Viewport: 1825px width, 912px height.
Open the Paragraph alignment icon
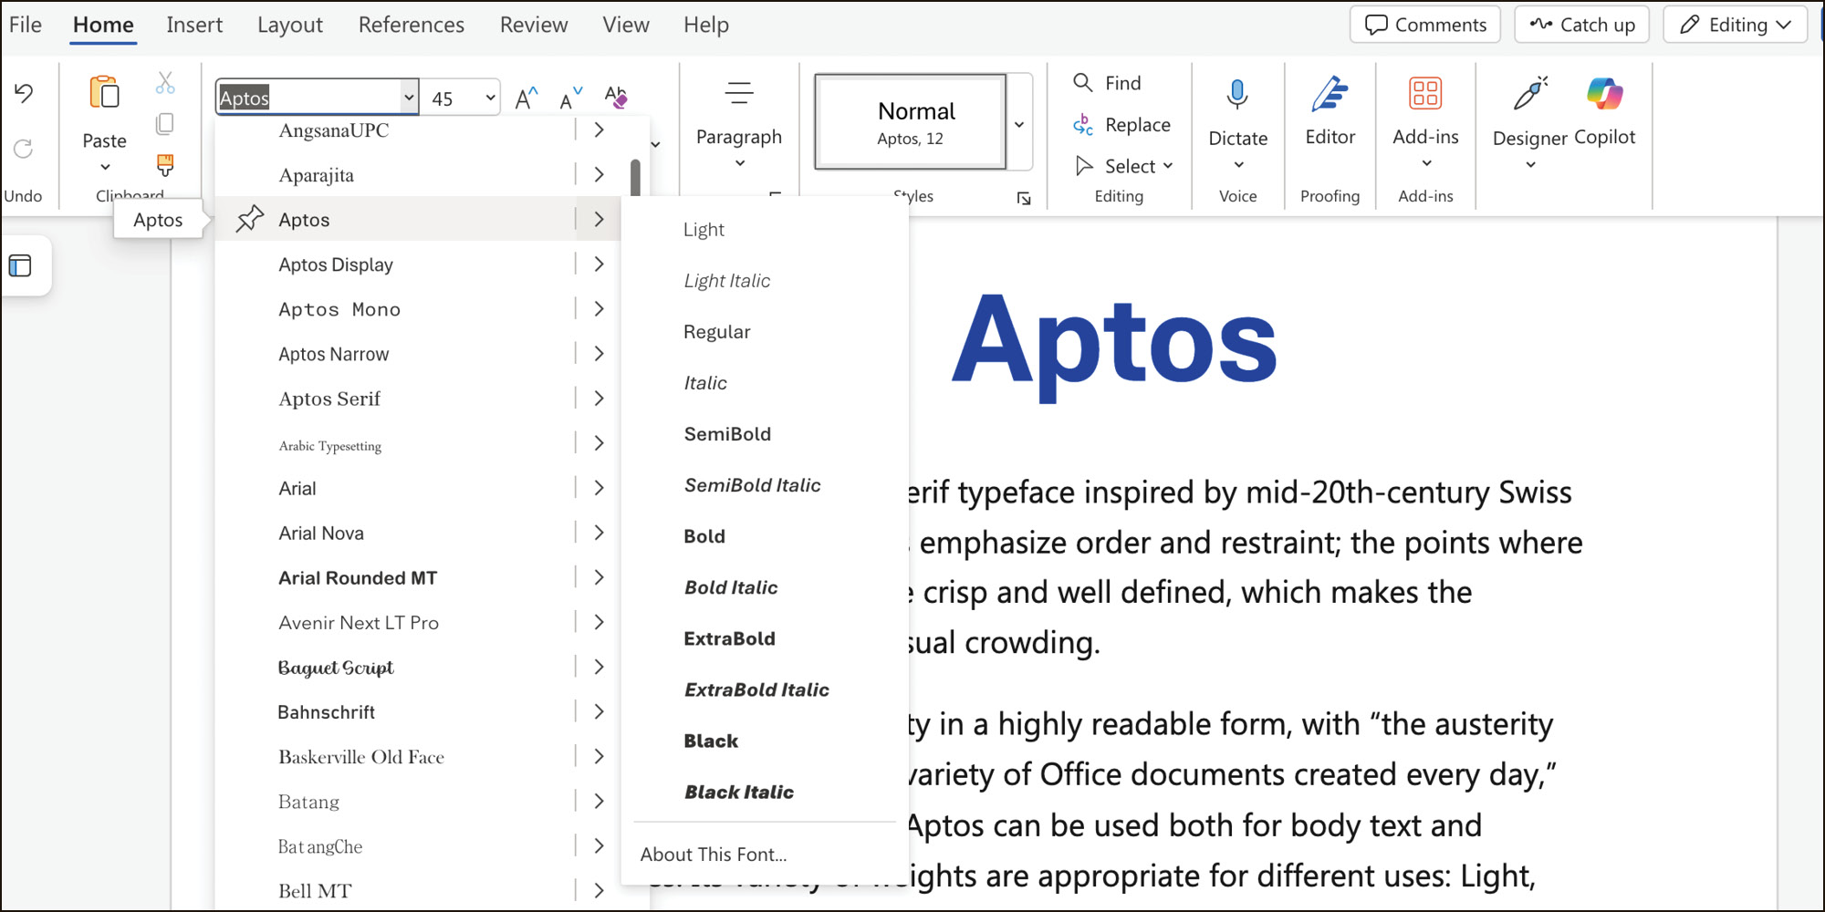[x=739, y=93]
